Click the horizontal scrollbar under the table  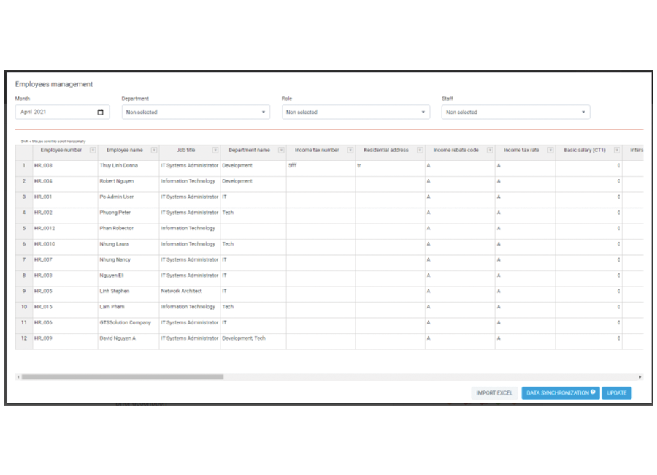pos(123,377)
